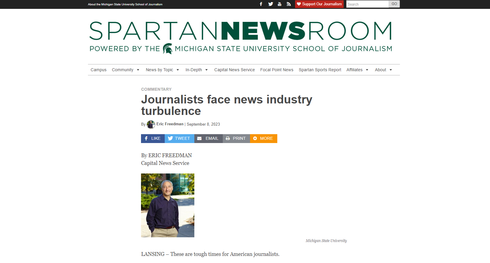Expand the Community dropdown arrow
The height and width of the screenshot is (263, 490).
click(138, 70)
